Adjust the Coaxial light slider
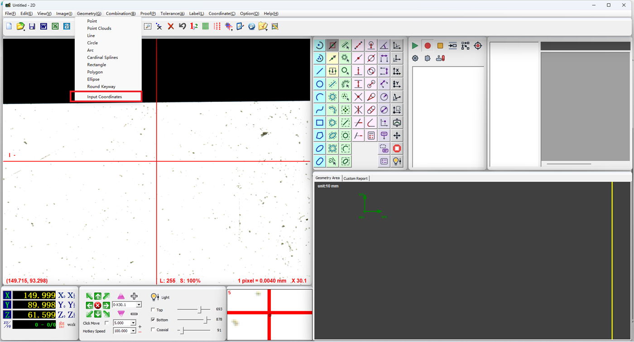The width and height of the screenshot is (634, 342). 182,330
